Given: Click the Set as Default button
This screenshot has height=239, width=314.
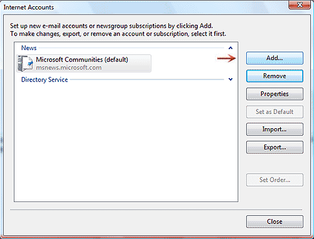Looking at the screenshot, I should tap(274, 112).
